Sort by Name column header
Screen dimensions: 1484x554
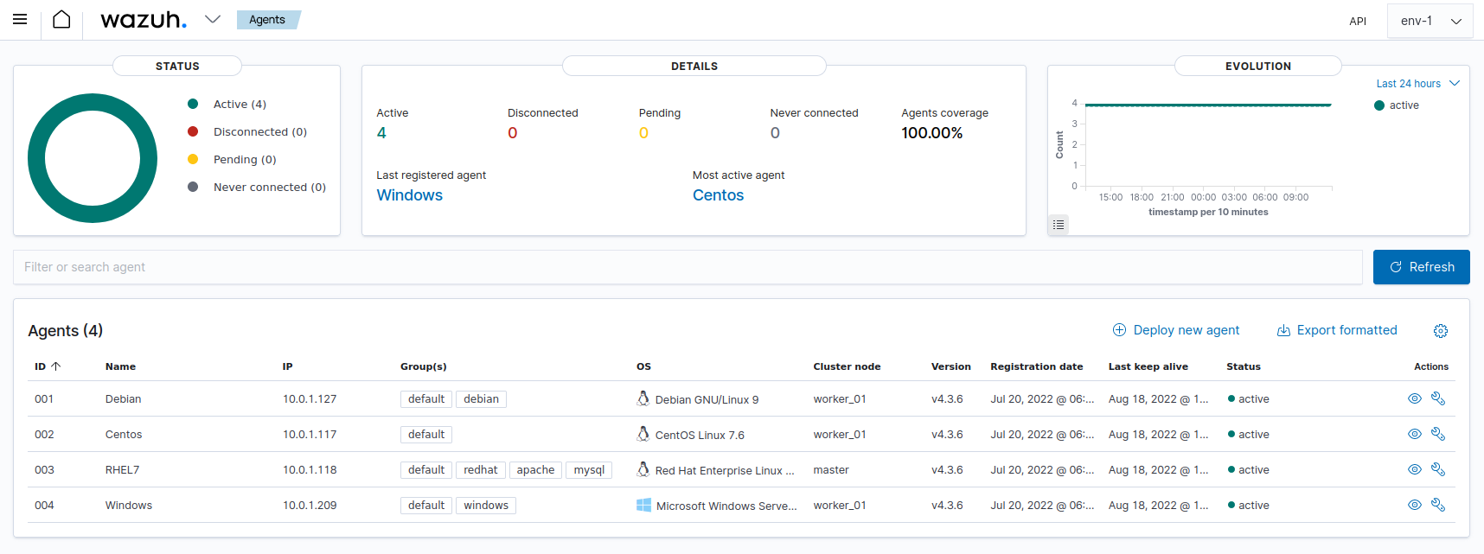pyautogui.click(x=120, y=366)
